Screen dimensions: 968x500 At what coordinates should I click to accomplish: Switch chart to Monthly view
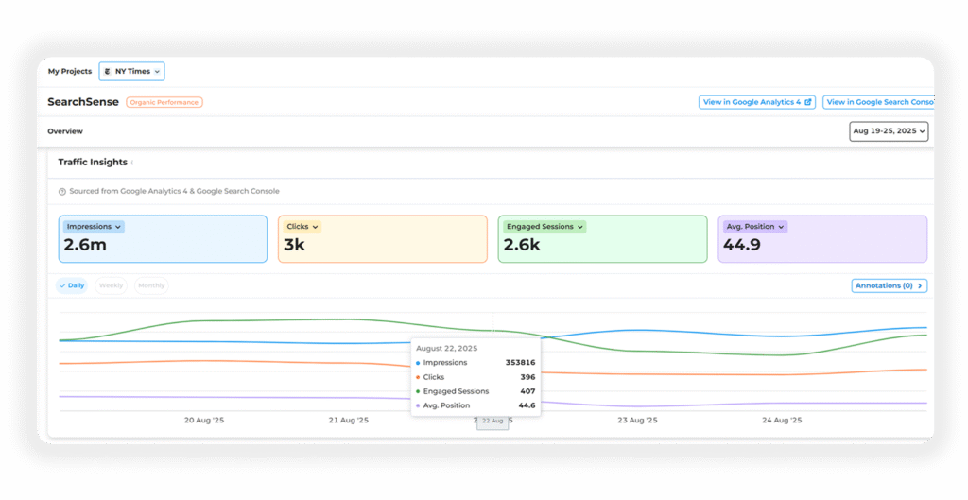coord(151,285)
